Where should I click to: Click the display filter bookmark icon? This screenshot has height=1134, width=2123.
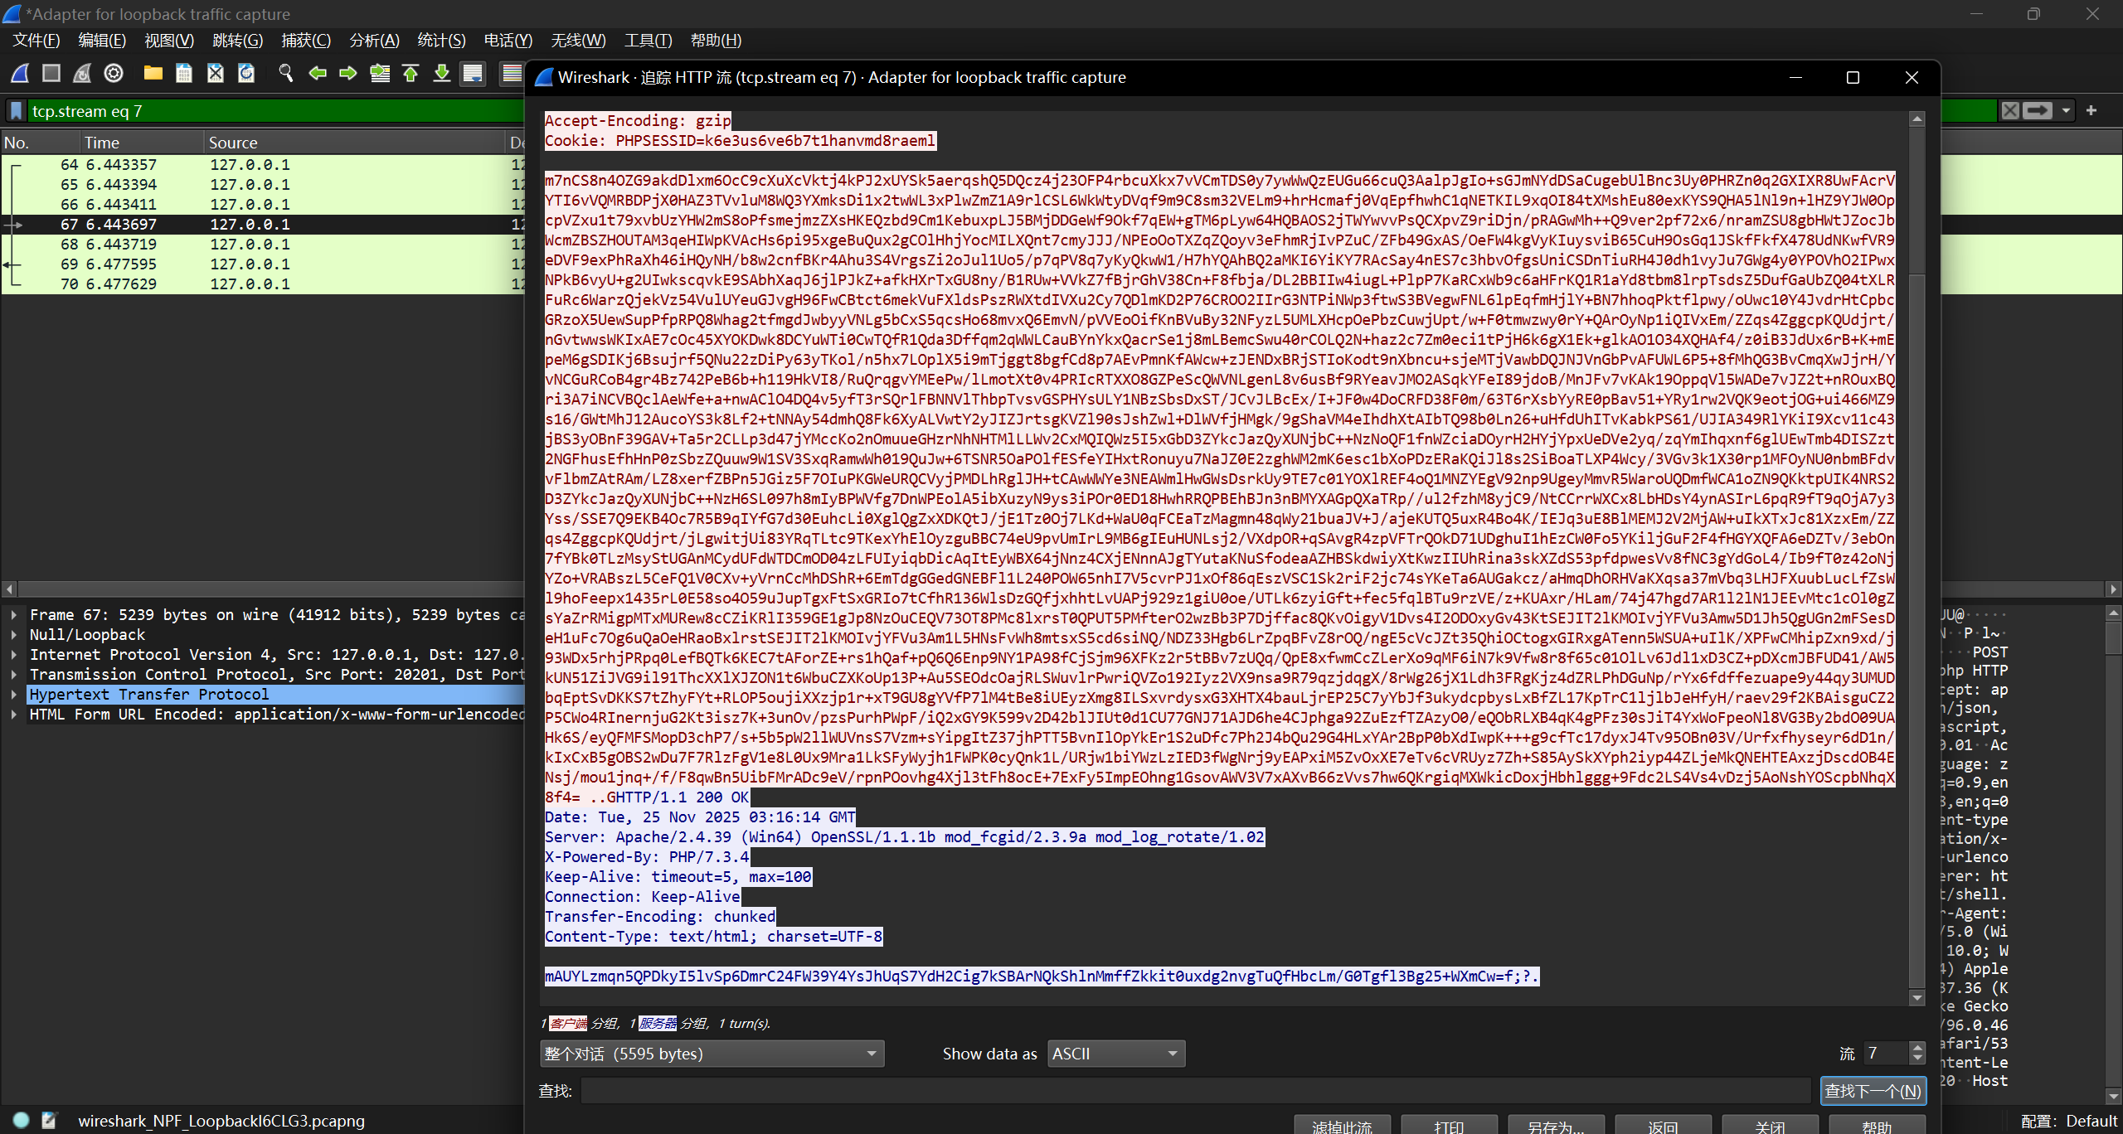(x=16, y=111)
